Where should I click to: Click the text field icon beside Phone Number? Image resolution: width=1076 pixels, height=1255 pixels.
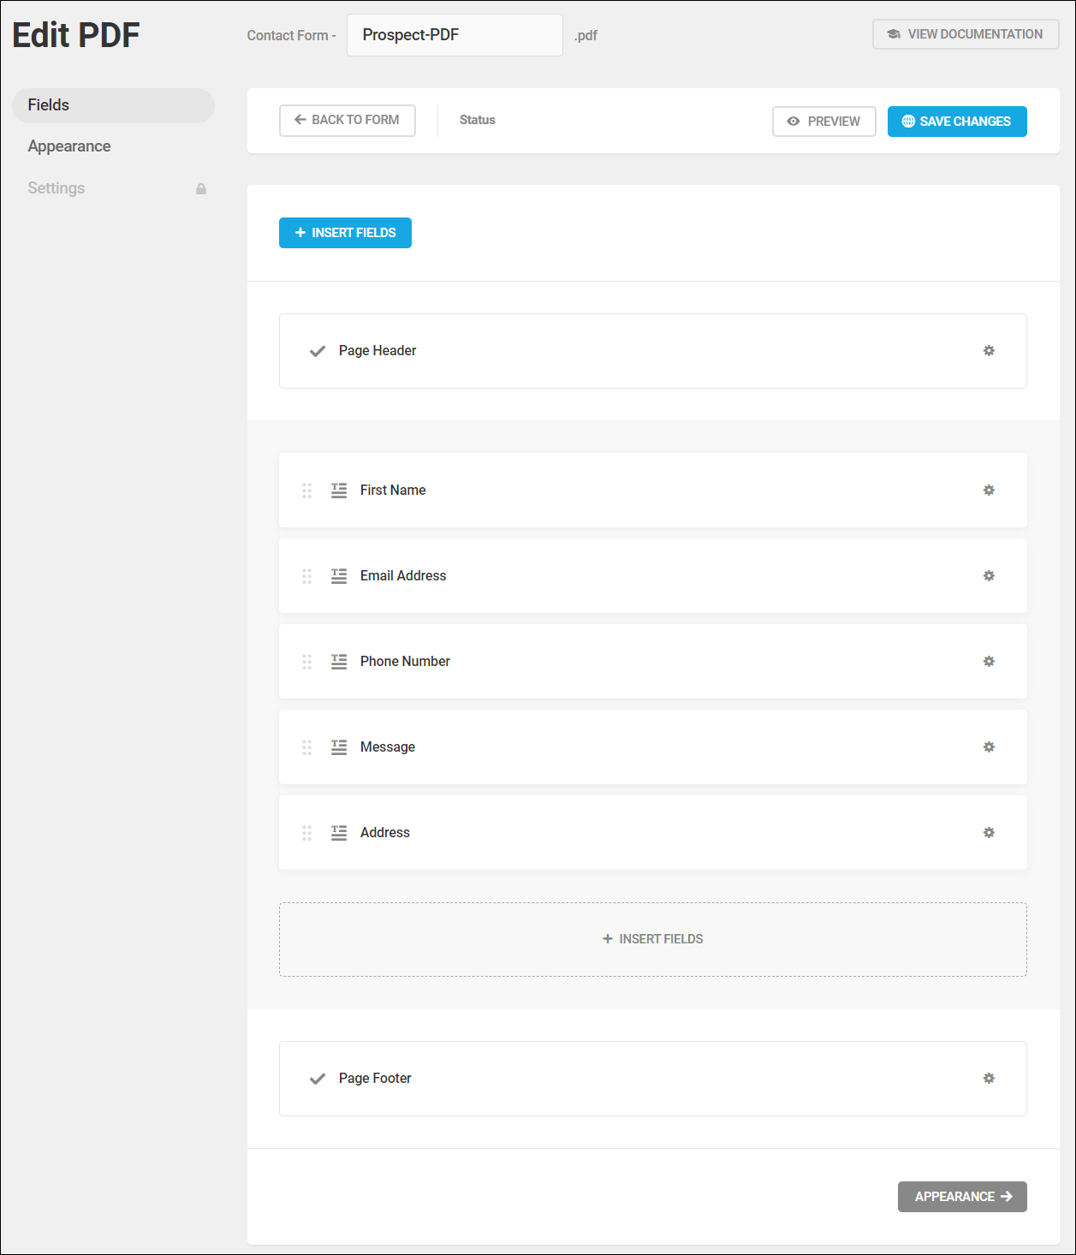[x=339, y=662]
